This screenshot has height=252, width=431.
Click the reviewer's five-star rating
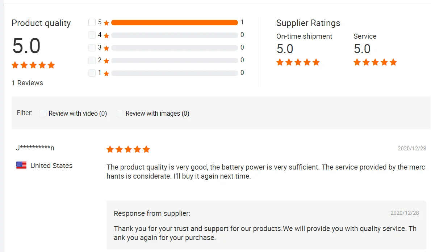tap(128, 149)
